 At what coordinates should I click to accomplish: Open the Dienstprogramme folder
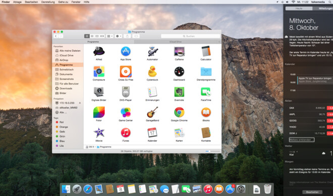pos(206,72)
